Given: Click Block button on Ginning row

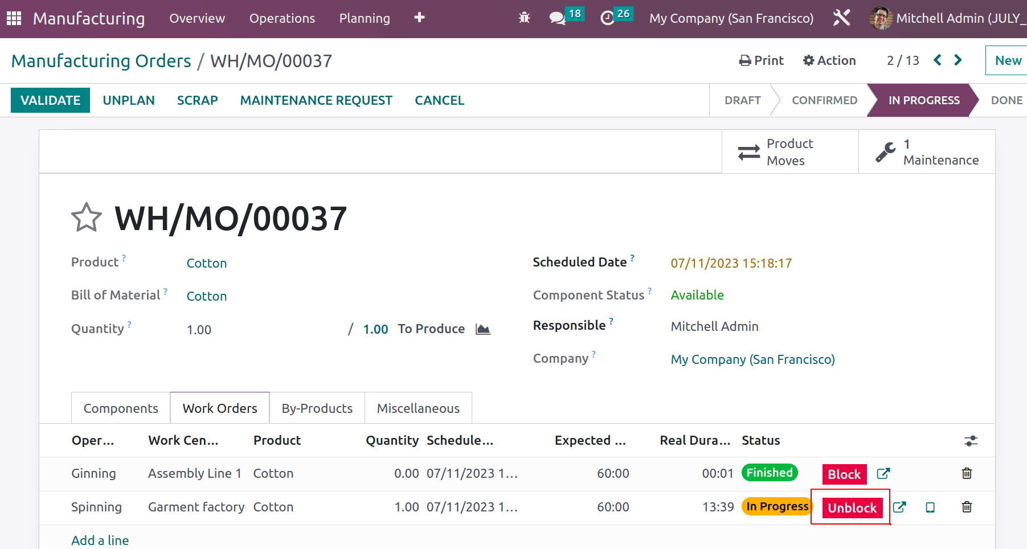Looking at the screenshot, I should click(x=844, y=474).
